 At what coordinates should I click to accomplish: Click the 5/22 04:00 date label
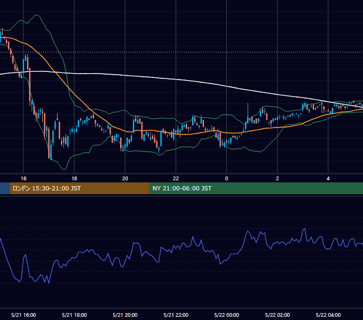(x=328, y=315)
